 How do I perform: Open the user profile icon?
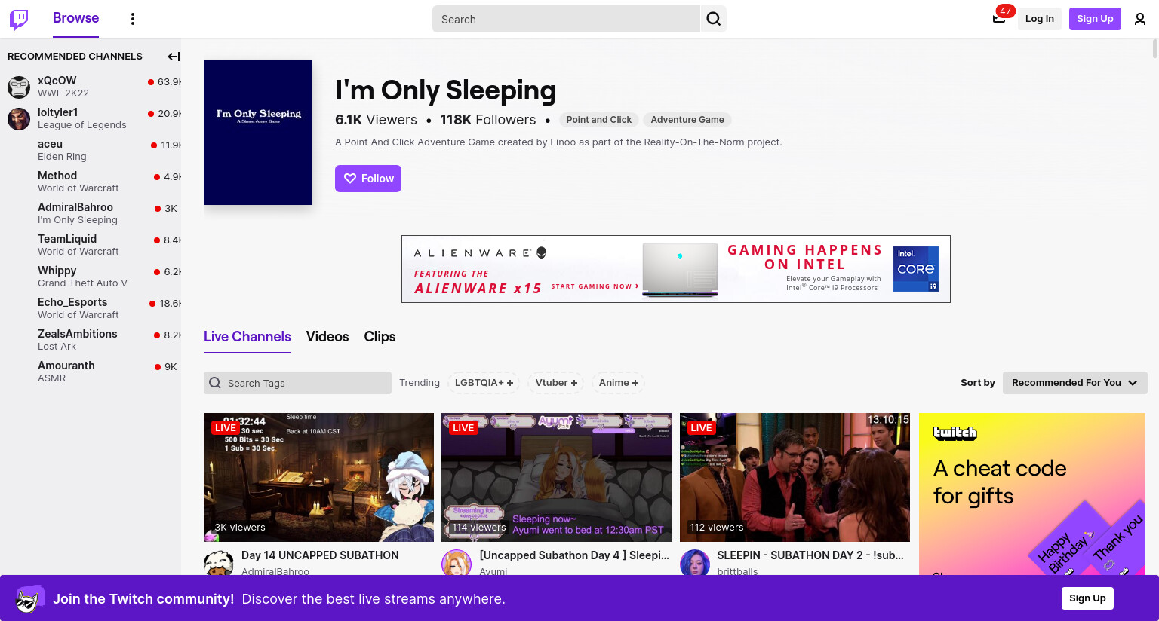point(1140,19)
